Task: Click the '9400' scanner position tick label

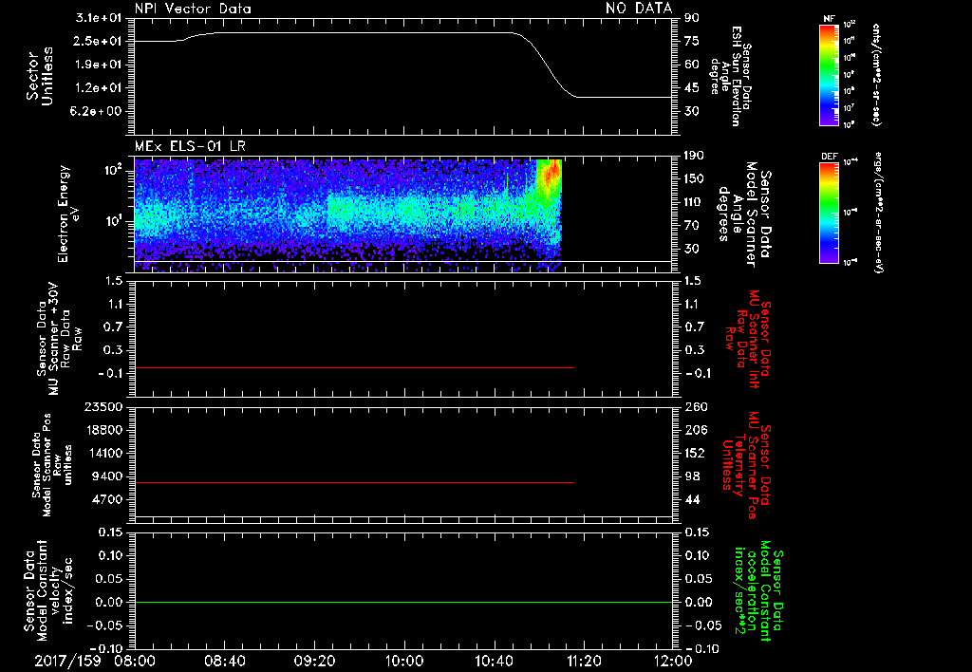Action: pyautogui.click(x=106, y=476)
